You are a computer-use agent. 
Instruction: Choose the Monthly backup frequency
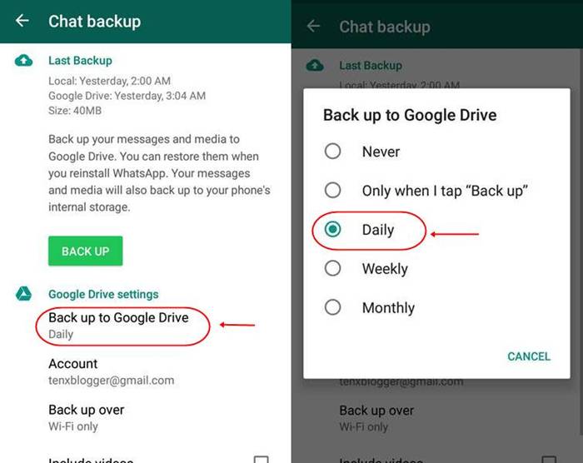[x=369, y=307]
